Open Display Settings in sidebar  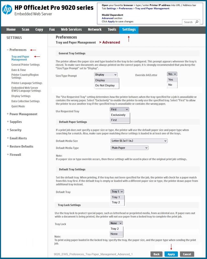tap(21, 96)
